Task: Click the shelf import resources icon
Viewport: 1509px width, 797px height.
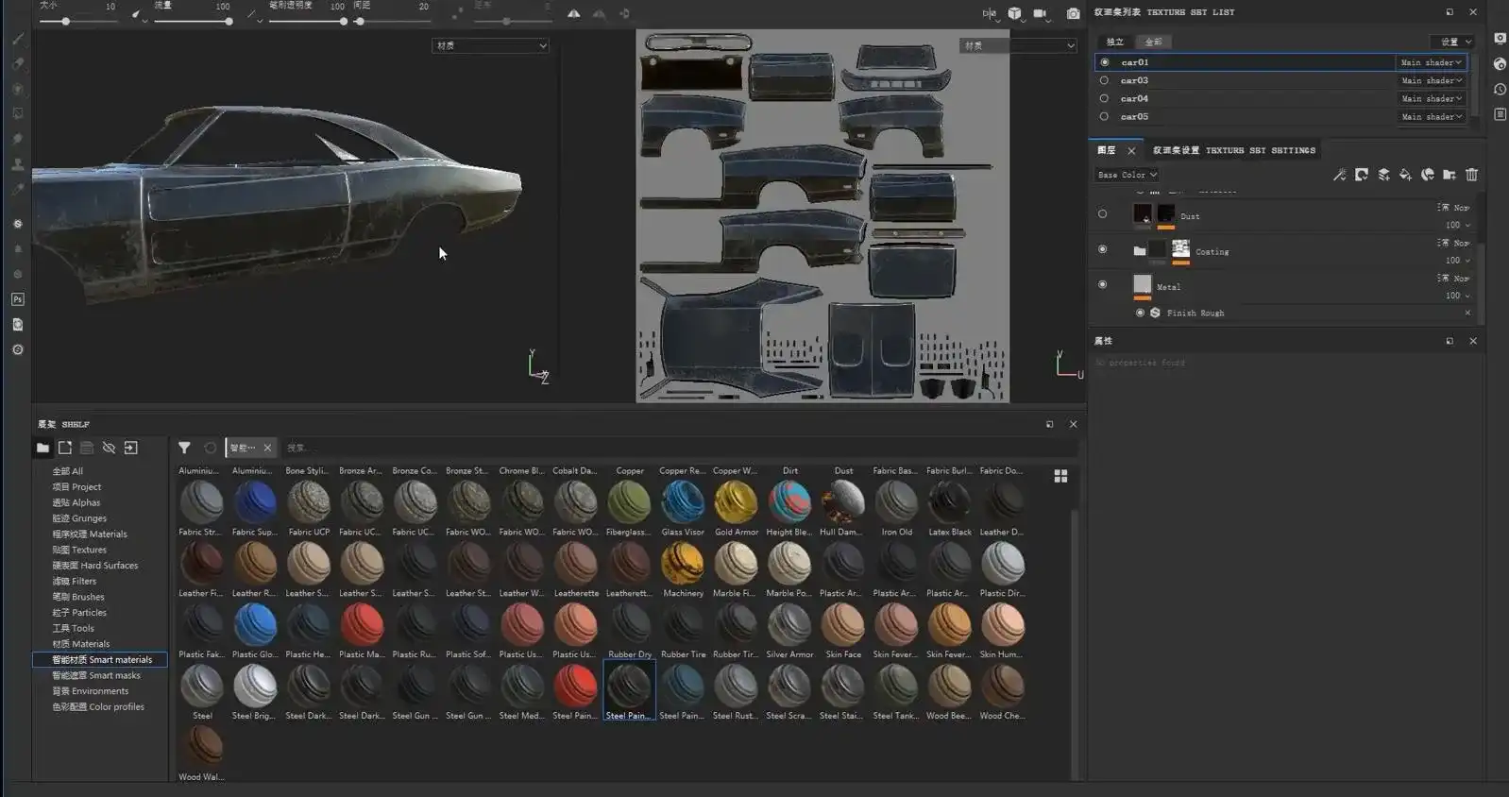Action: (x=130, y=448)
